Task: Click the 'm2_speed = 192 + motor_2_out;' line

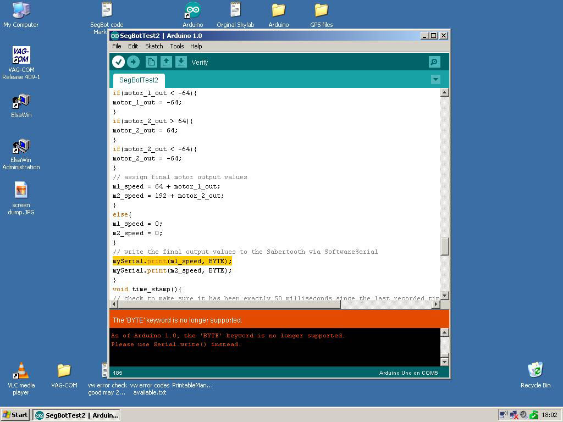Action: coord(168,196)
